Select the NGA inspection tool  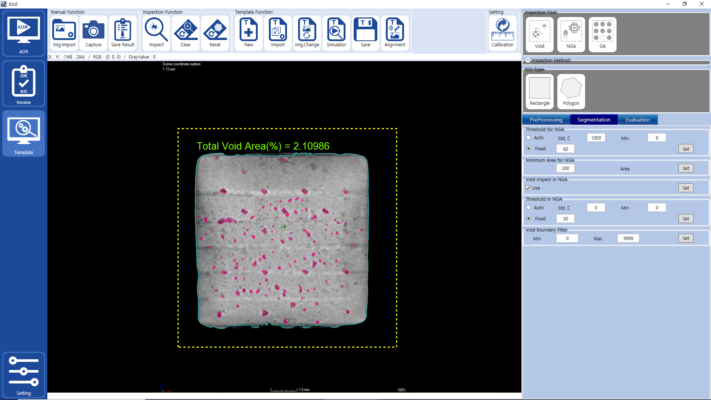point(571,34)
